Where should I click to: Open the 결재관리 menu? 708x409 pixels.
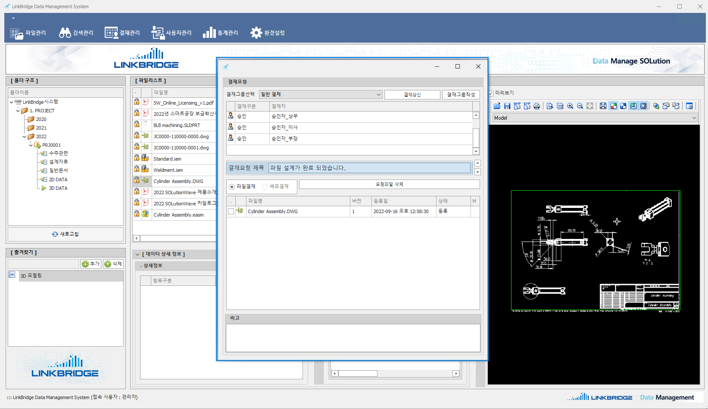tap(122, 33)
